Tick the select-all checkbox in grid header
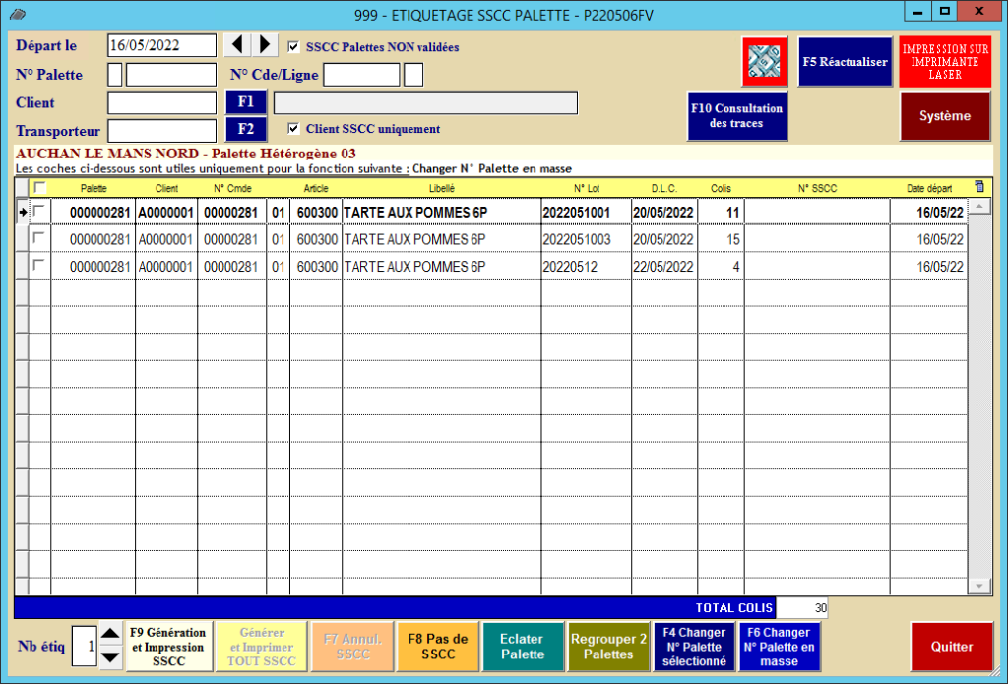The width and height of the screenshot is (1008, 685). 39,187
